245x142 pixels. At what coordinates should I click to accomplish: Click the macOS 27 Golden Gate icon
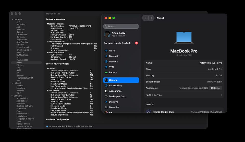tap(149, 112)
